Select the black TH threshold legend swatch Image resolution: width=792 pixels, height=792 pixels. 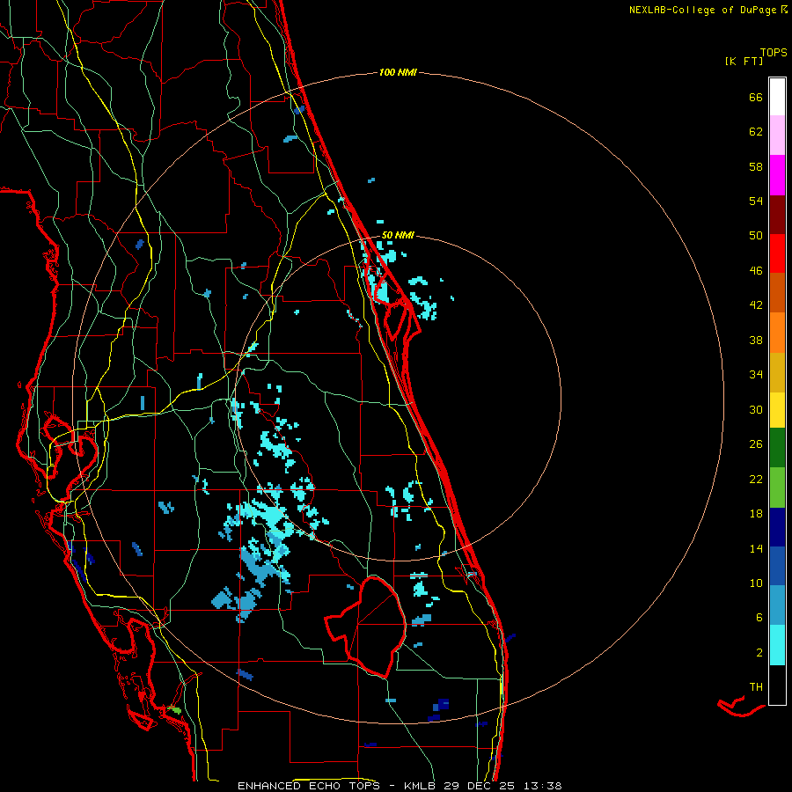pyautogui.click(x=777, y=685)
